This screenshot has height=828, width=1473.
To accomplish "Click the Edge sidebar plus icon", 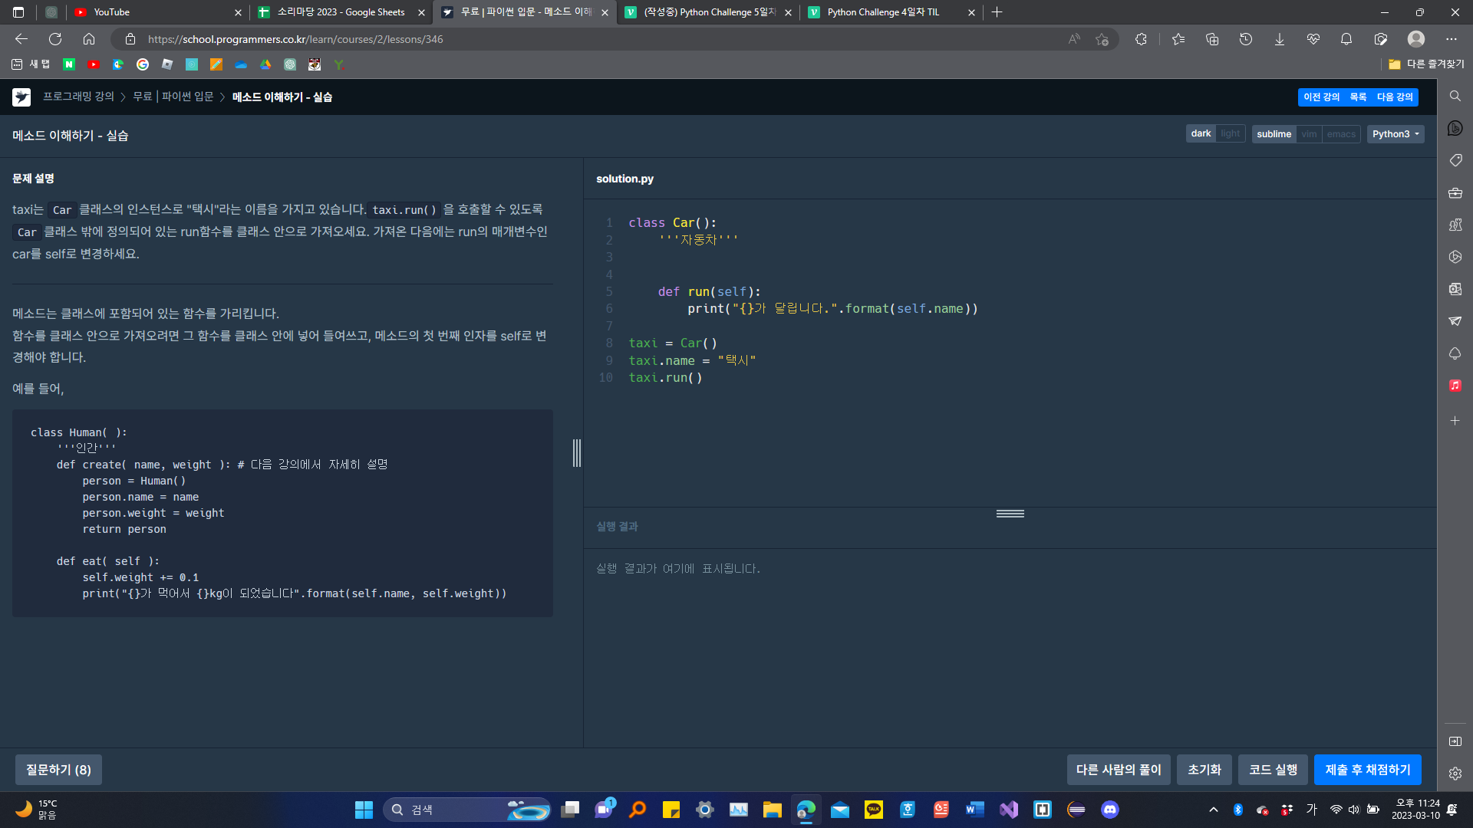I will 1455,421.
